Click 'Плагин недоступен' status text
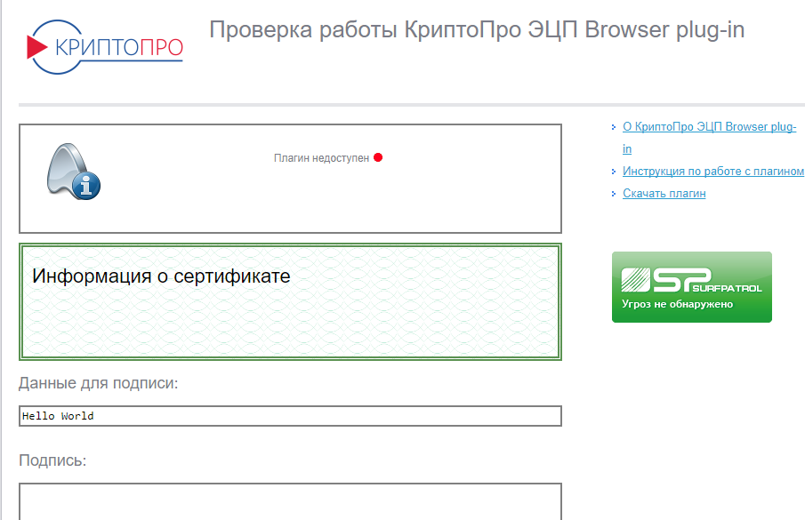This screenshot has height=520, width=805. 321,158
